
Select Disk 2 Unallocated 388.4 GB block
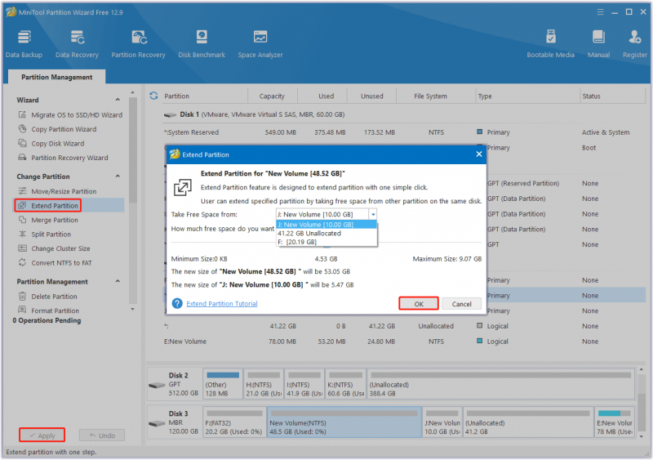tap(500, 384)
